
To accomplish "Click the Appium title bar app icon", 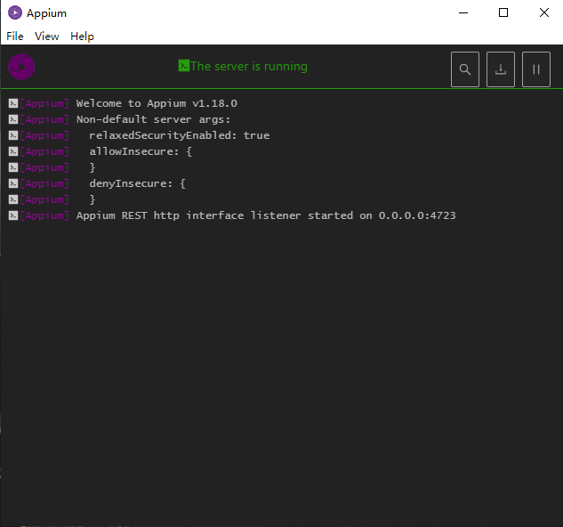I will coord(15,13).
